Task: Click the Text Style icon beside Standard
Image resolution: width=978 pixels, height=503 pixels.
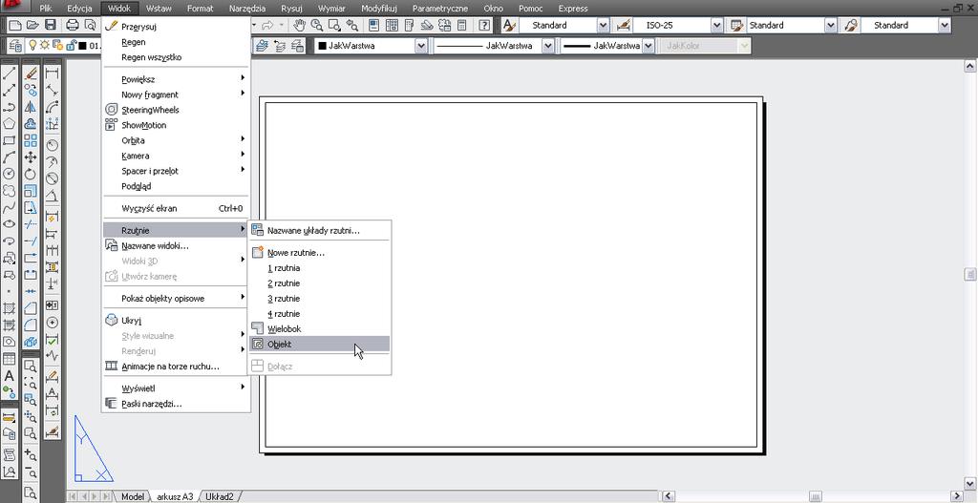Action: (510, 25)
